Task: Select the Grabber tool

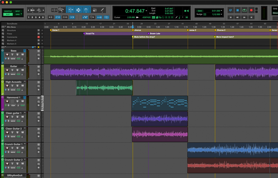Action: (x=86, y=10)
